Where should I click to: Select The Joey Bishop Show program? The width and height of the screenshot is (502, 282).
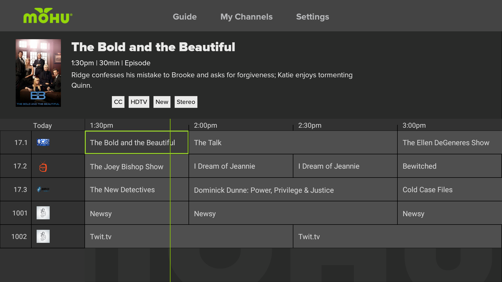pos(136,166)
